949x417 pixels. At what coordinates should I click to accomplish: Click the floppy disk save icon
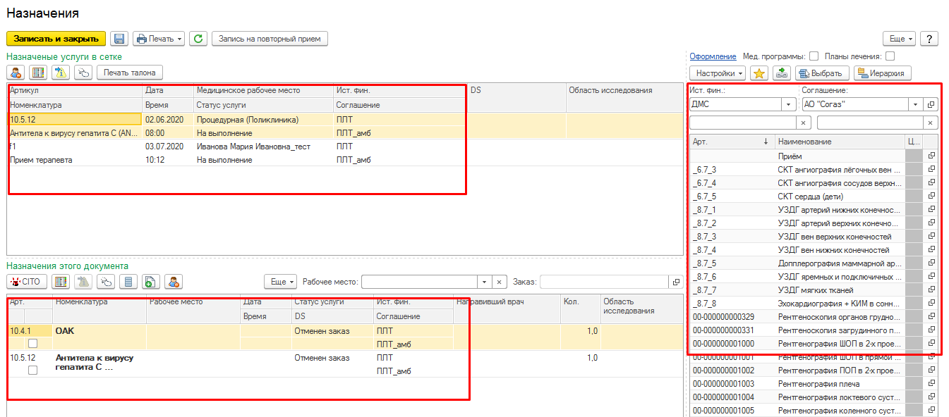pos(120,39)
